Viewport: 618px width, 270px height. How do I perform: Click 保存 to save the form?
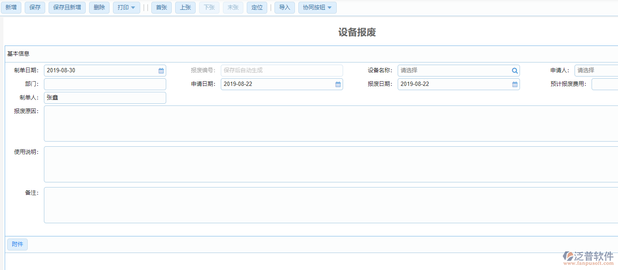point(35,7)
